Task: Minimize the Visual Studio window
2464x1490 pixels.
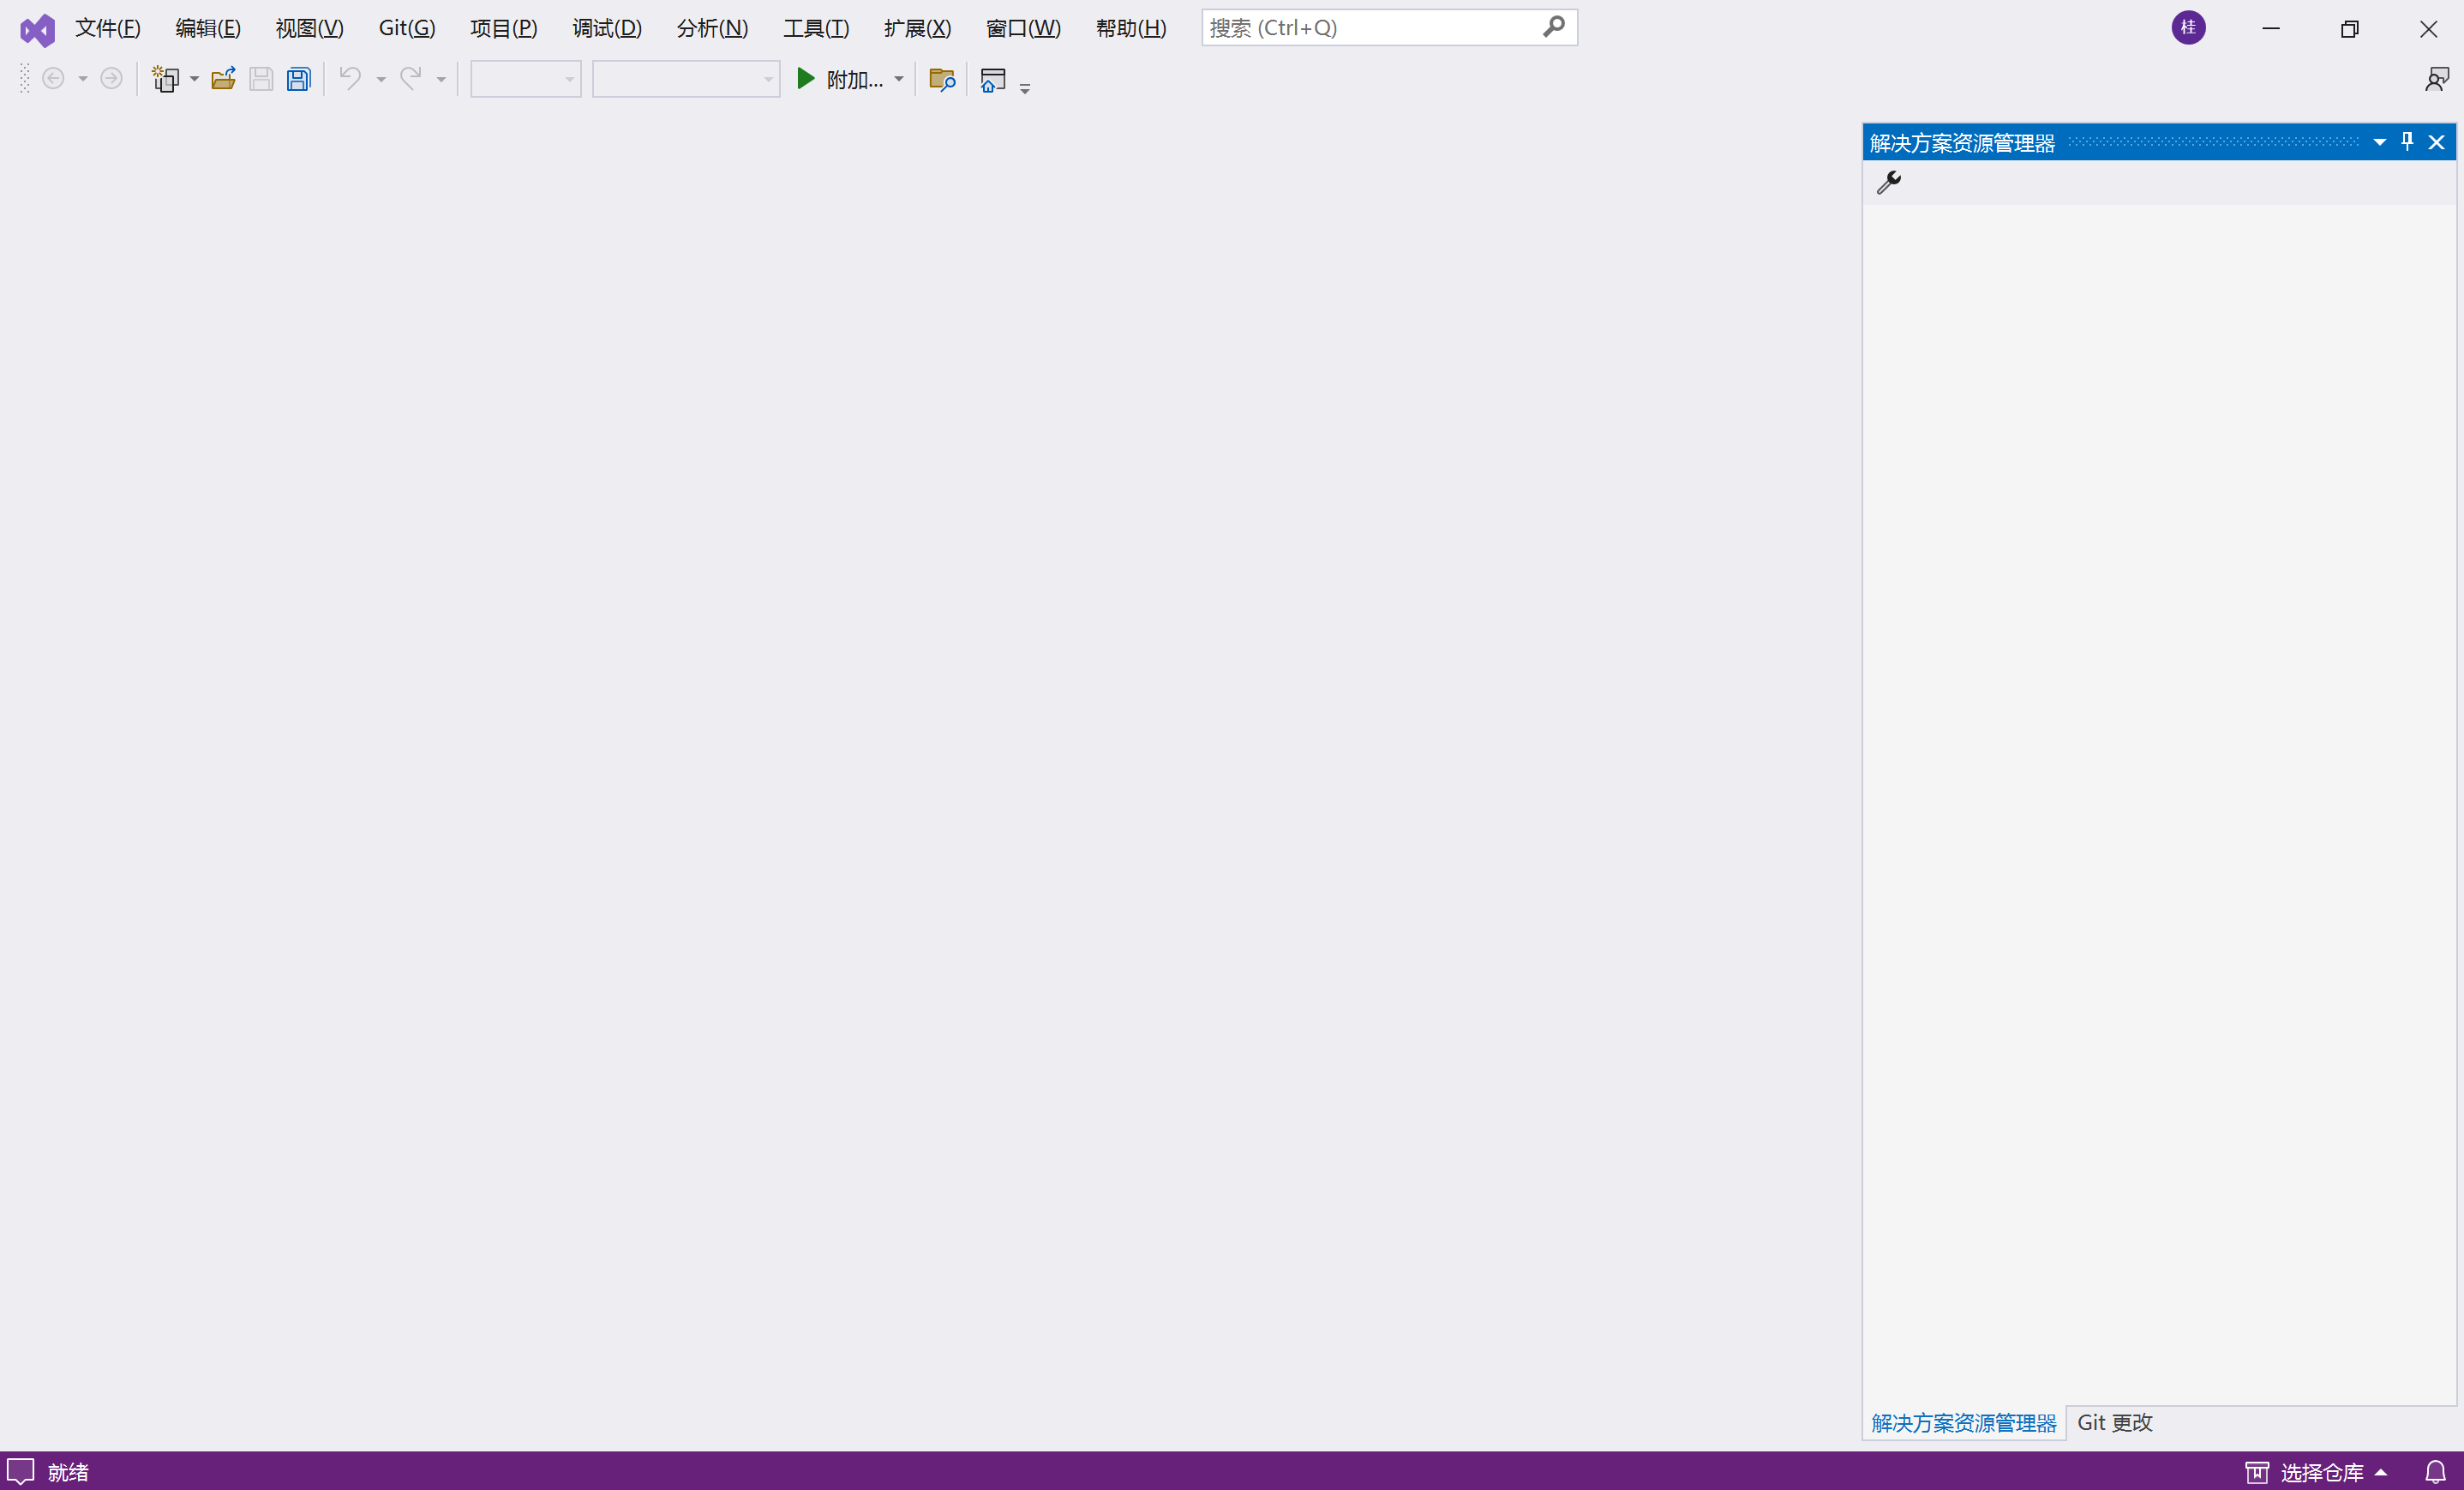Action: (2271, 28)
